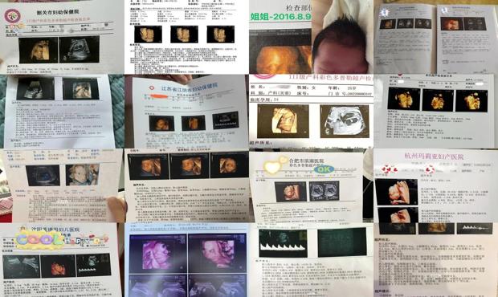498x297 pixels.
Task: Click the 合肥市滨湖医院 report title
Action: tap(305, 161)
